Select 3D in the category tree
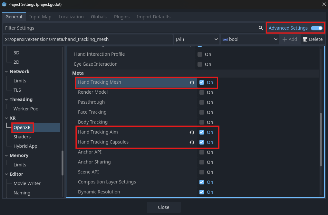Image resolution: width=328 pixels, height=215 pixels. pos(16,53)
